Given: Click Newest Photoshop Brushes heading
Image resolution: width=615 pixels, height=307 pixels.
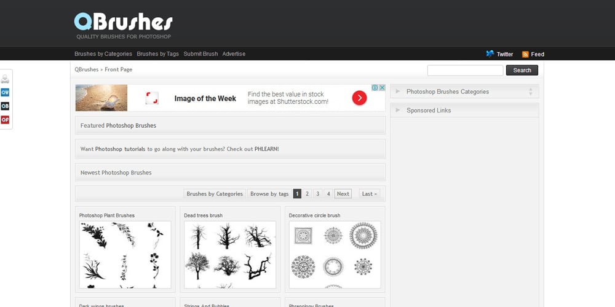Looking at the screenshot, I should [x=116, y=173].
